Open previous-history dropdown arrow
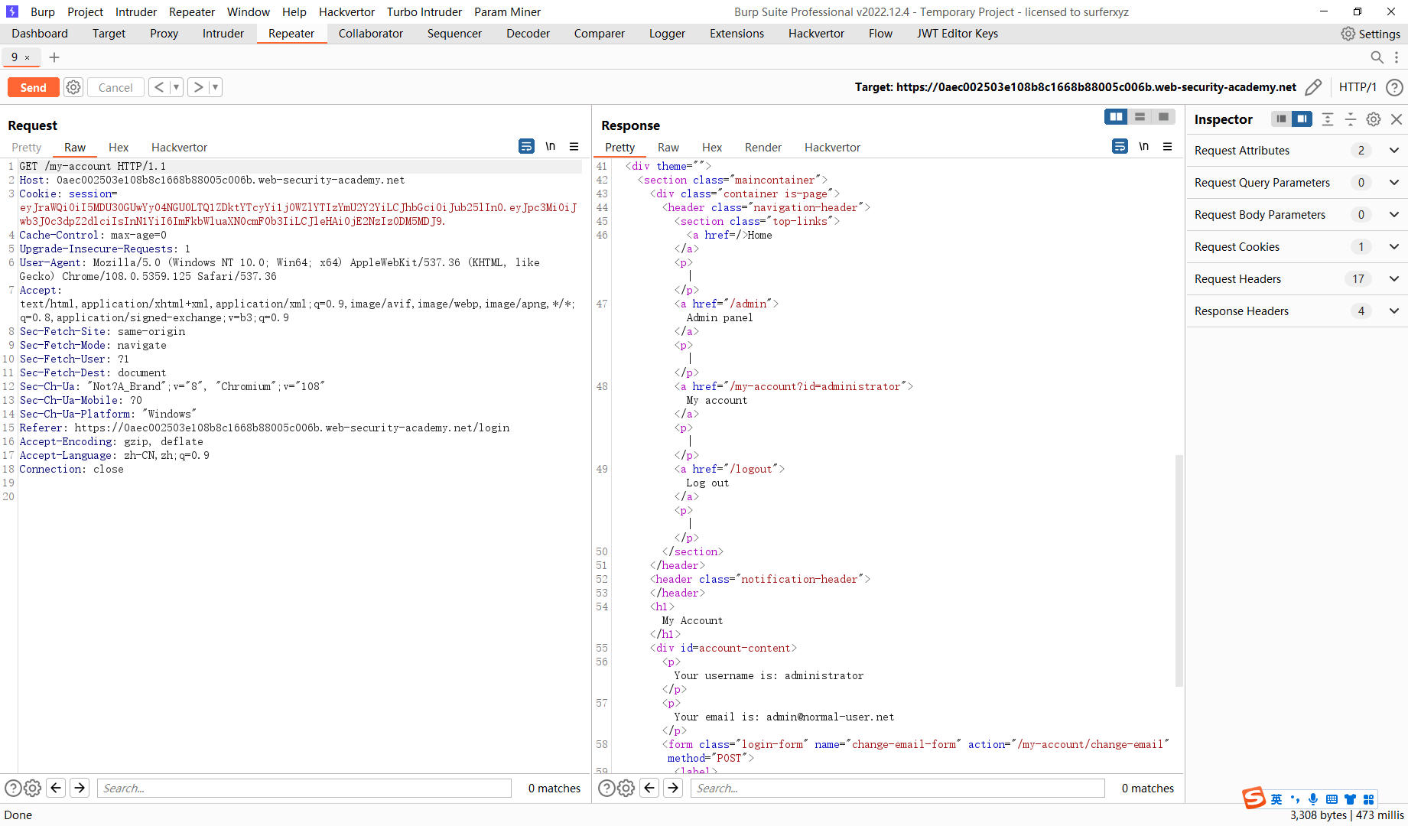1408x826 pixels. point(176,87)
